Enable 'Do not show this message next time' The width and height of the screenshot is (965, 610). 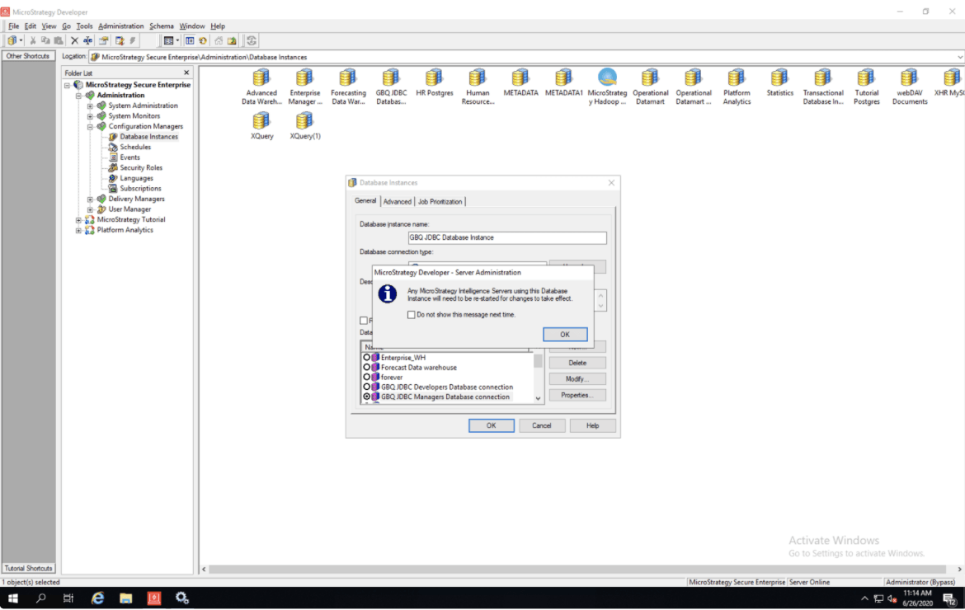pyautogui.click(x=412, y=315)
